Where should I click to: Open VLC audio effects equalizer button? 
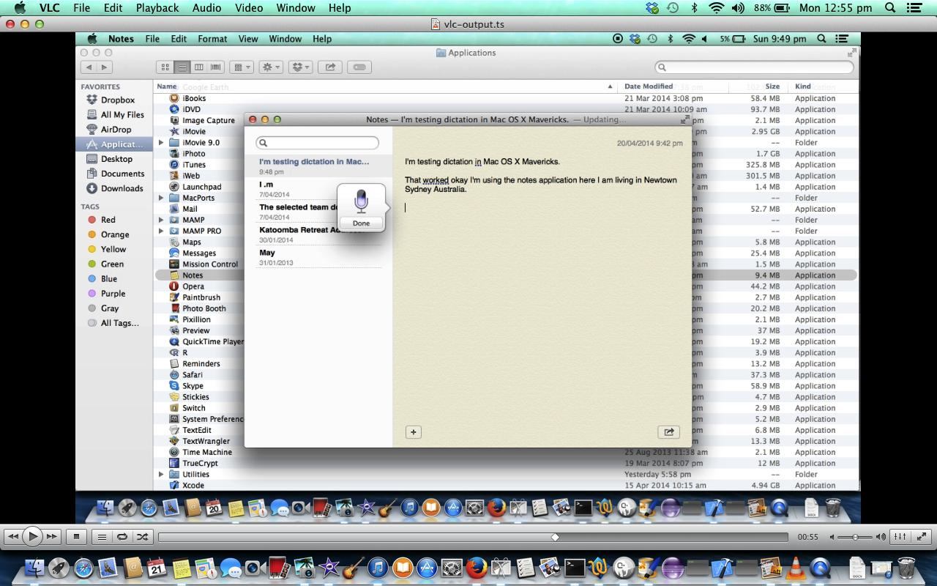900,537
